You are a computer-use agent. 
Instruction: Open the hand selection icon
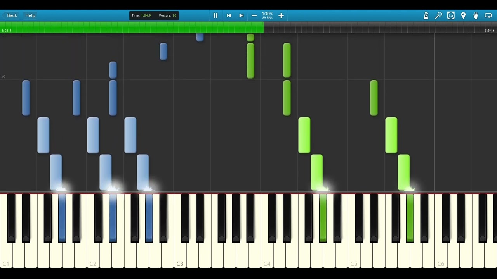click(476, 15)
